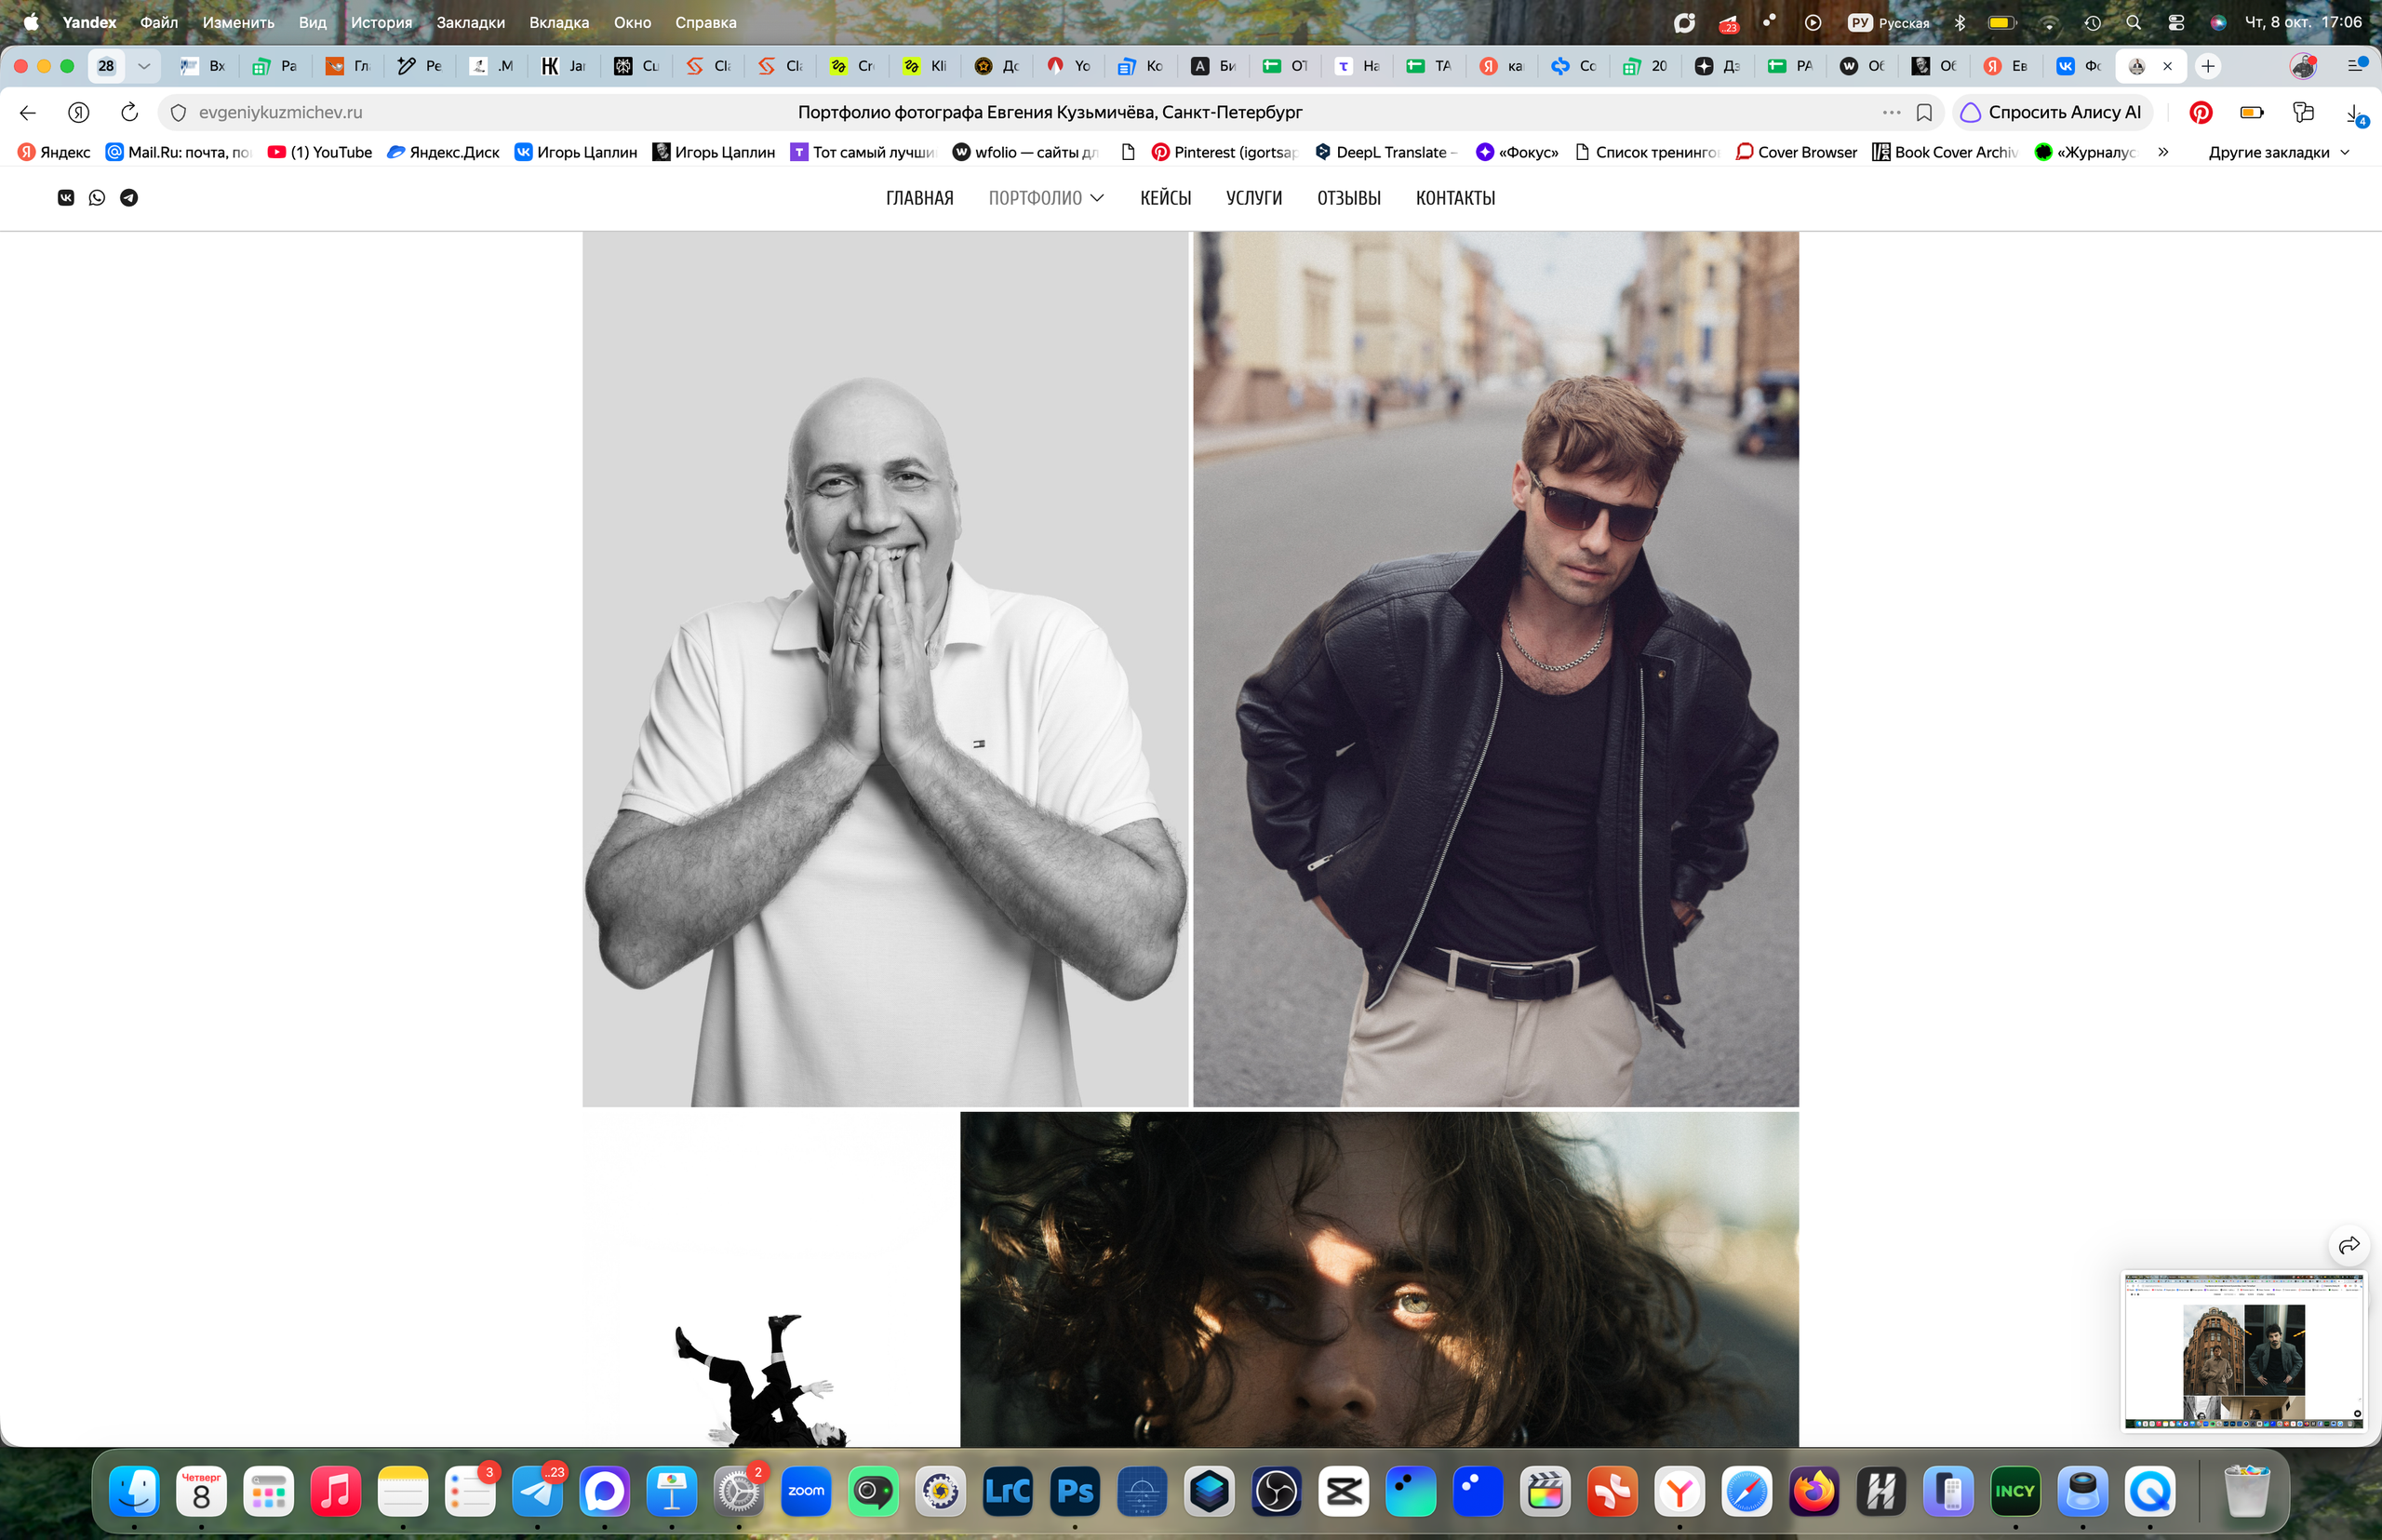Screen dimensions: 2382x1540
Task: Open a new tab with plus button
Action: tap(2208, 66)
